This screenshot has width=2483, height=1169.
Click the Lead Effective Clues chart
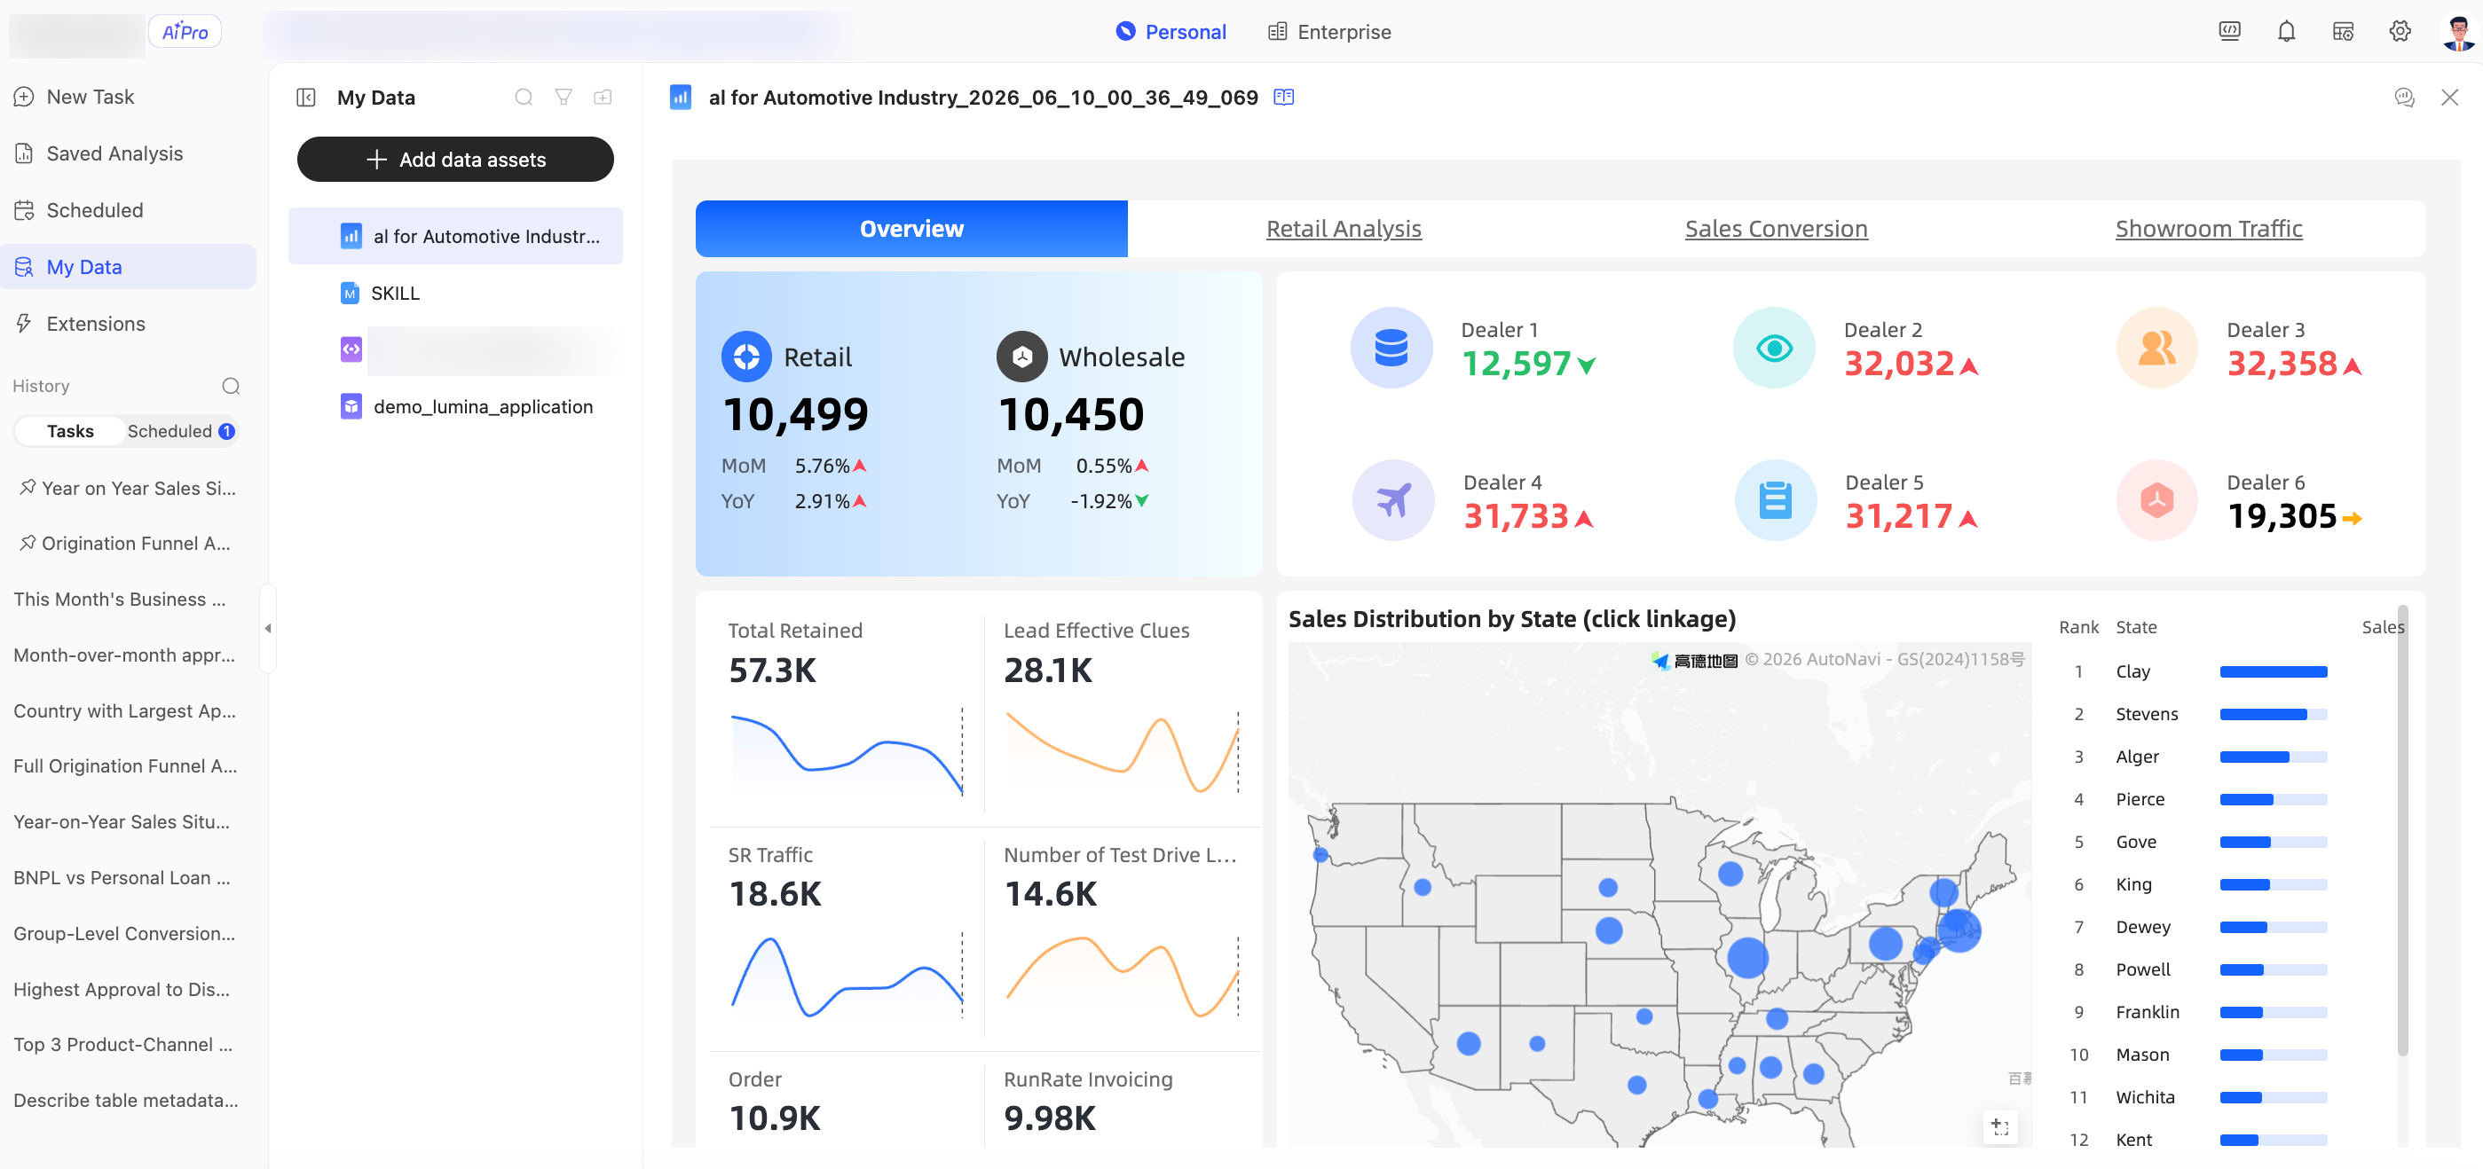[1122, 755]
